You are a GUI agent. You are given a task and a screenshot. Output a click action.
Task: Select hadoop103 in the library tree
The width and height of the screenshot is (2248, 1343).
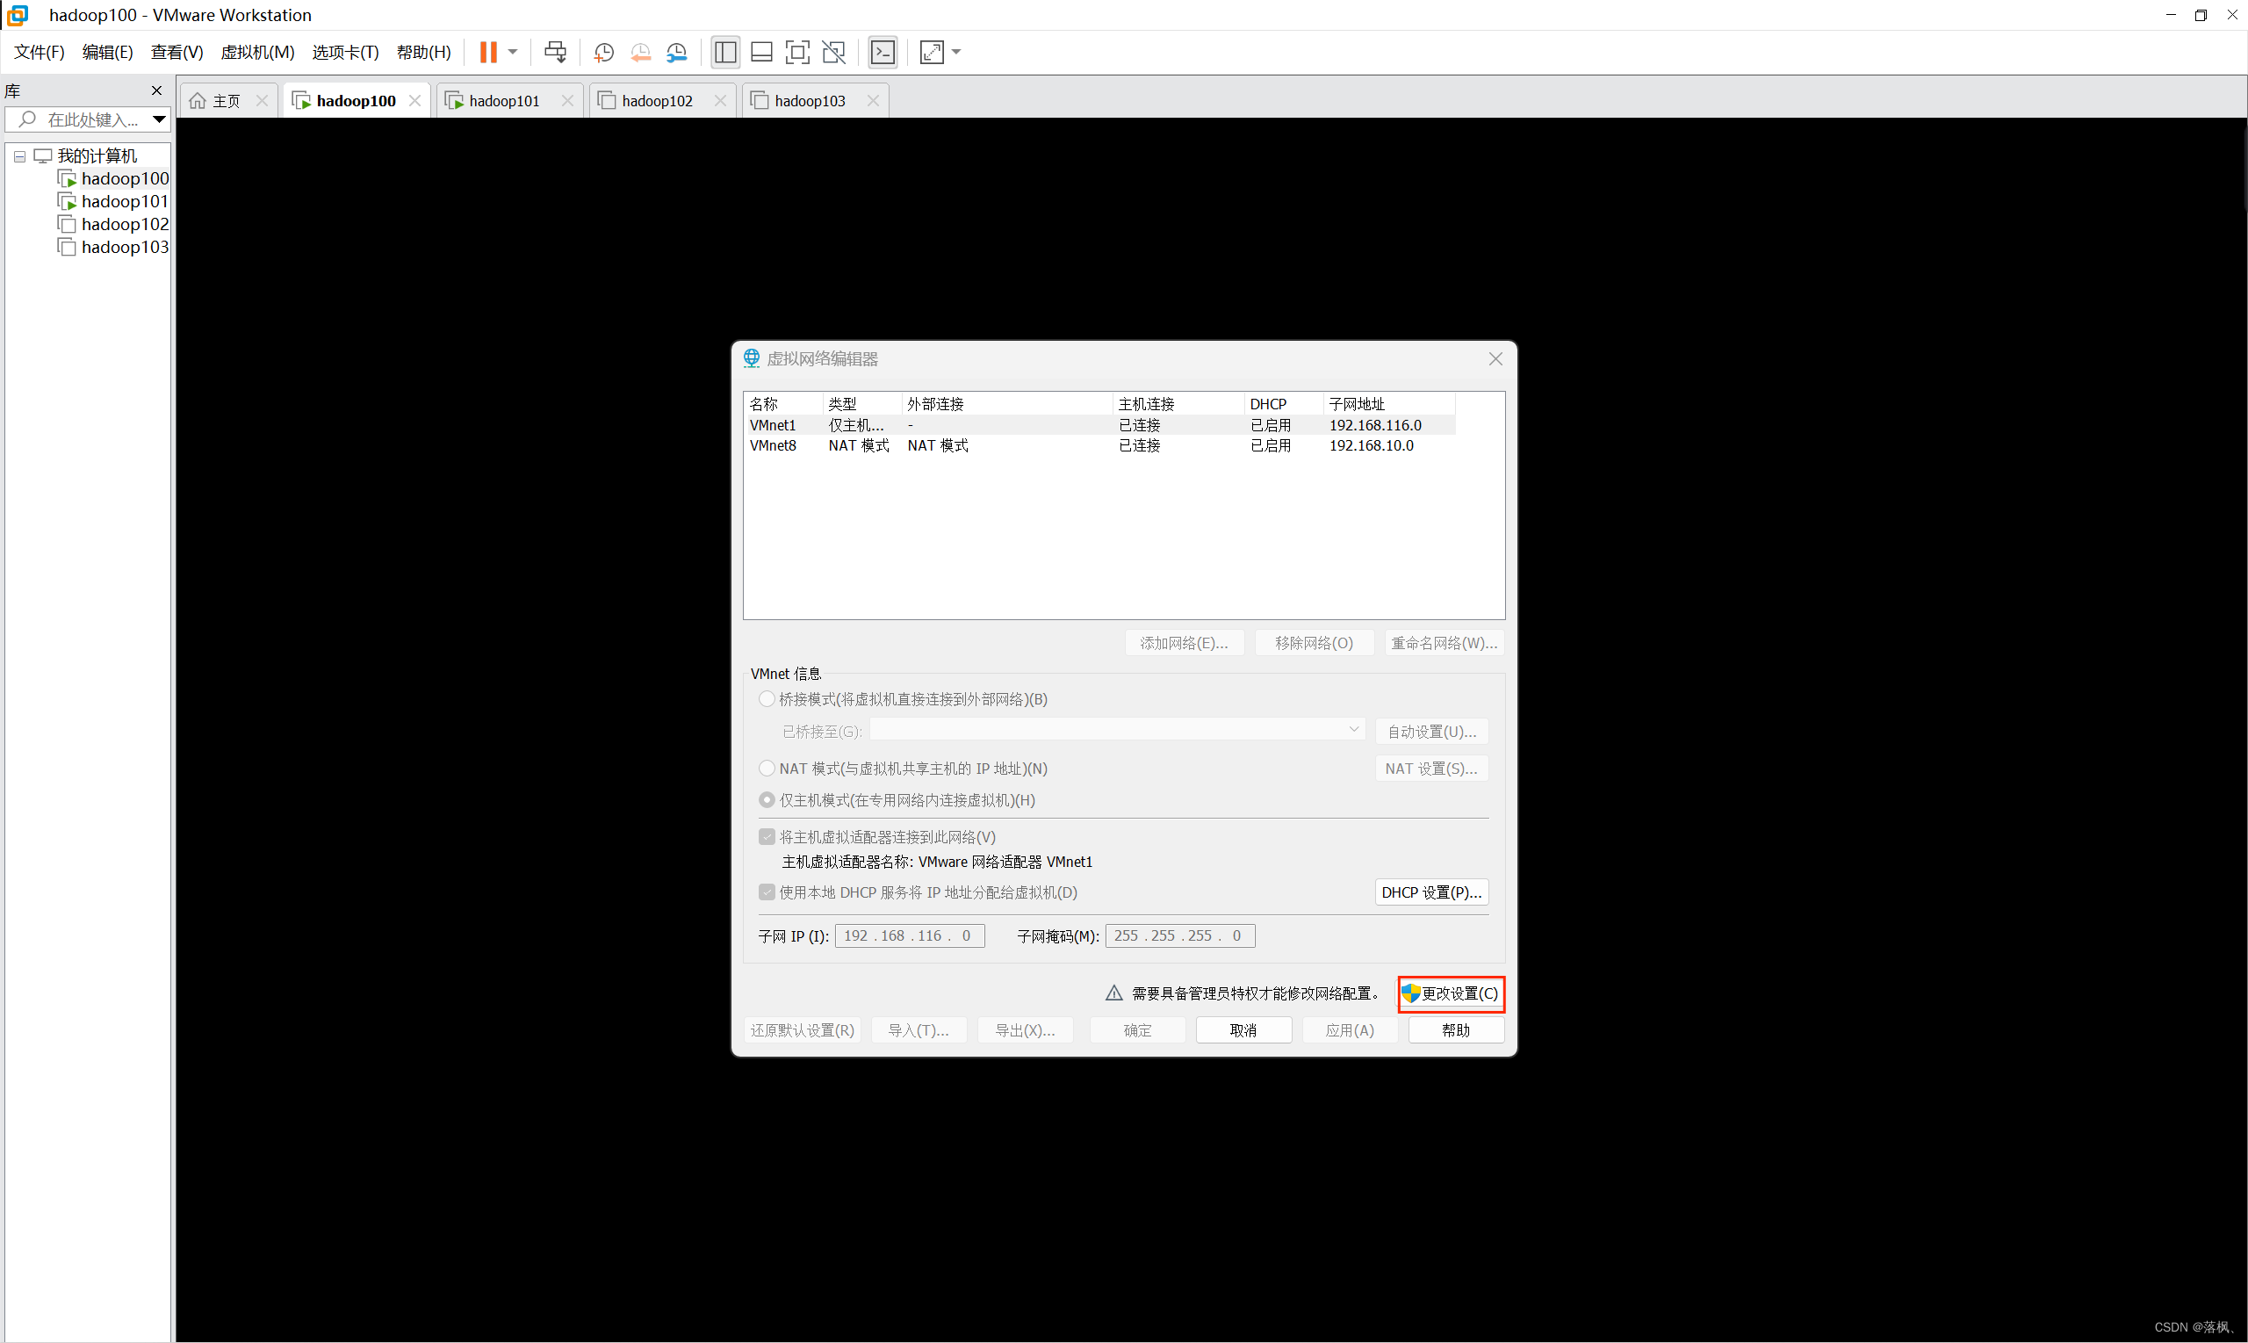125,247
